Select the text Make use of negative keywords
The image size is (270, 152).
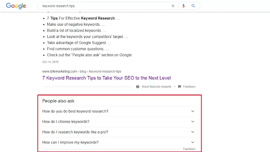(74, 24)
